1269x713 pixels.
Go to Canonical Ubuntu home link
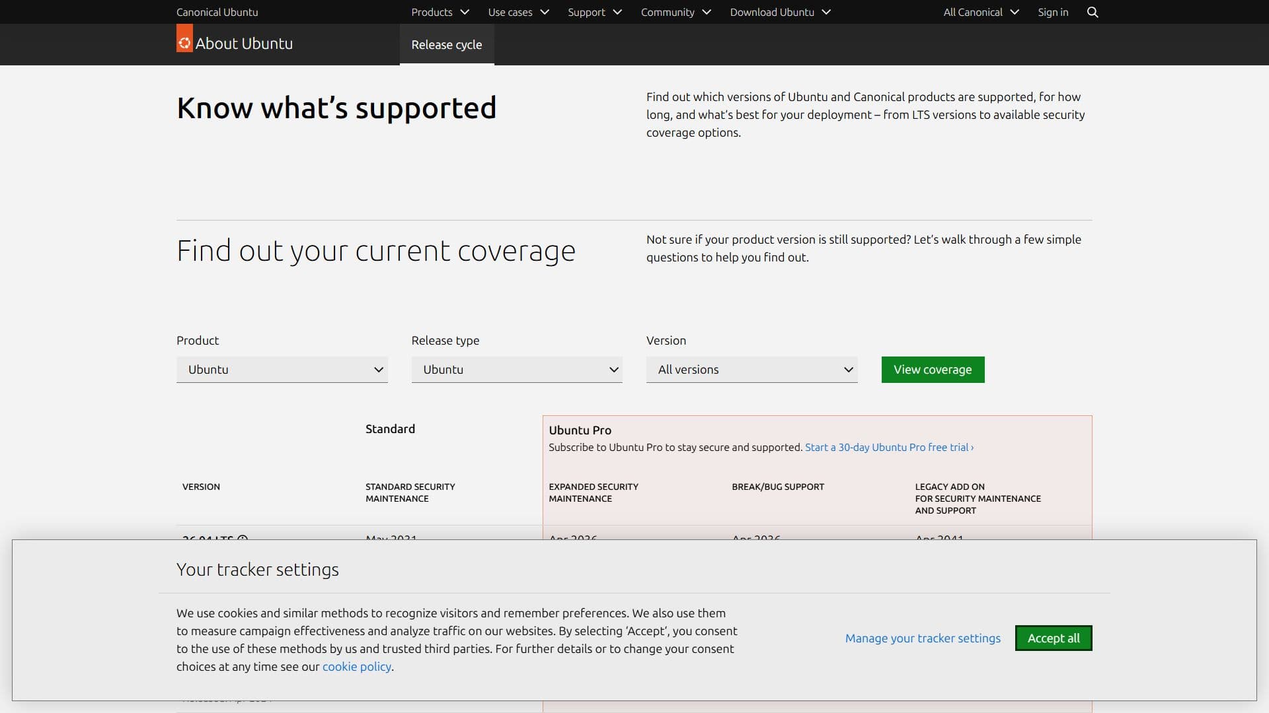tap(217, 12)
